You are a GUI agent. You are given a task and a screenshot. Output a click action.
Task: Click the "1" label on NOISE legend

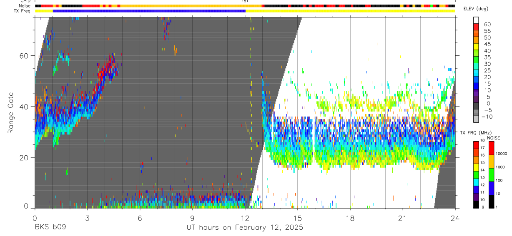[497, 207]
